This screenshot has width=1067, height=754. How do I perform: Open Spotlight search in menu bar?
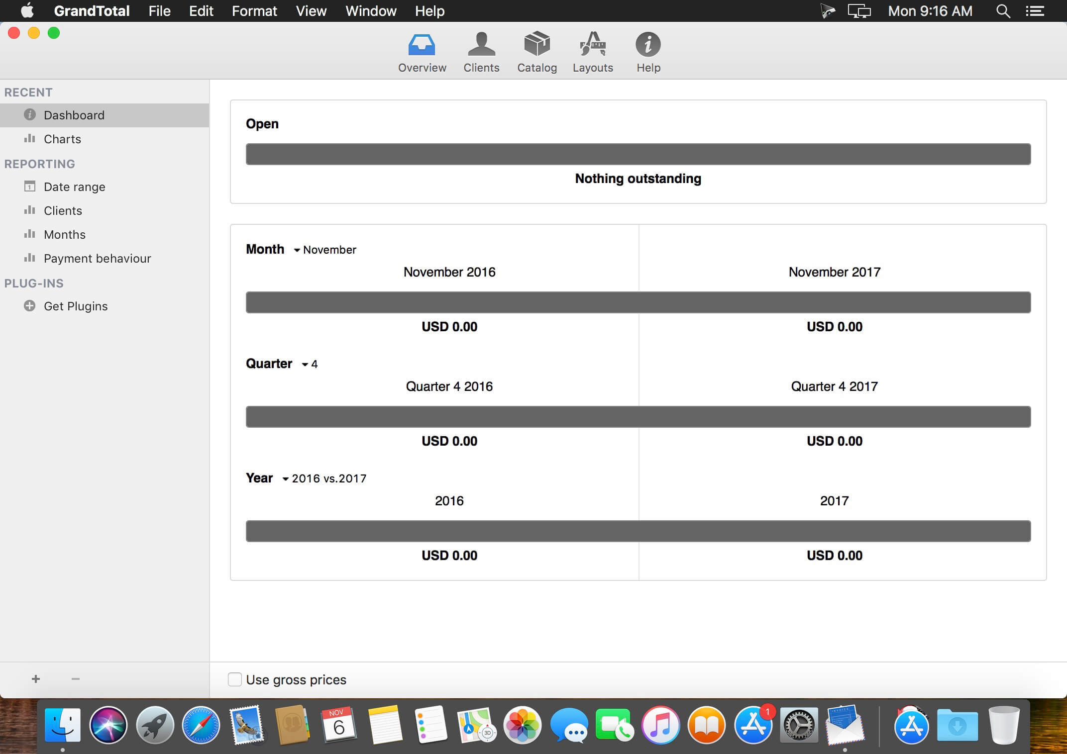click(x=1003, y=11)
